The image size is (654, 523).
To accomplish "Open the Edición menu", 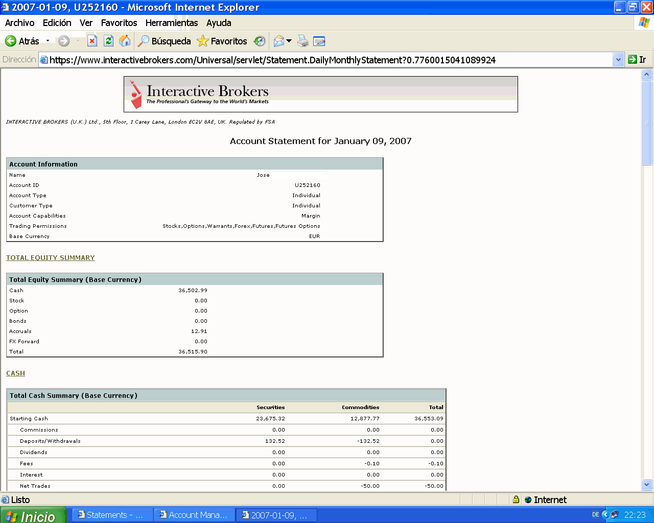I will [57, 23].
